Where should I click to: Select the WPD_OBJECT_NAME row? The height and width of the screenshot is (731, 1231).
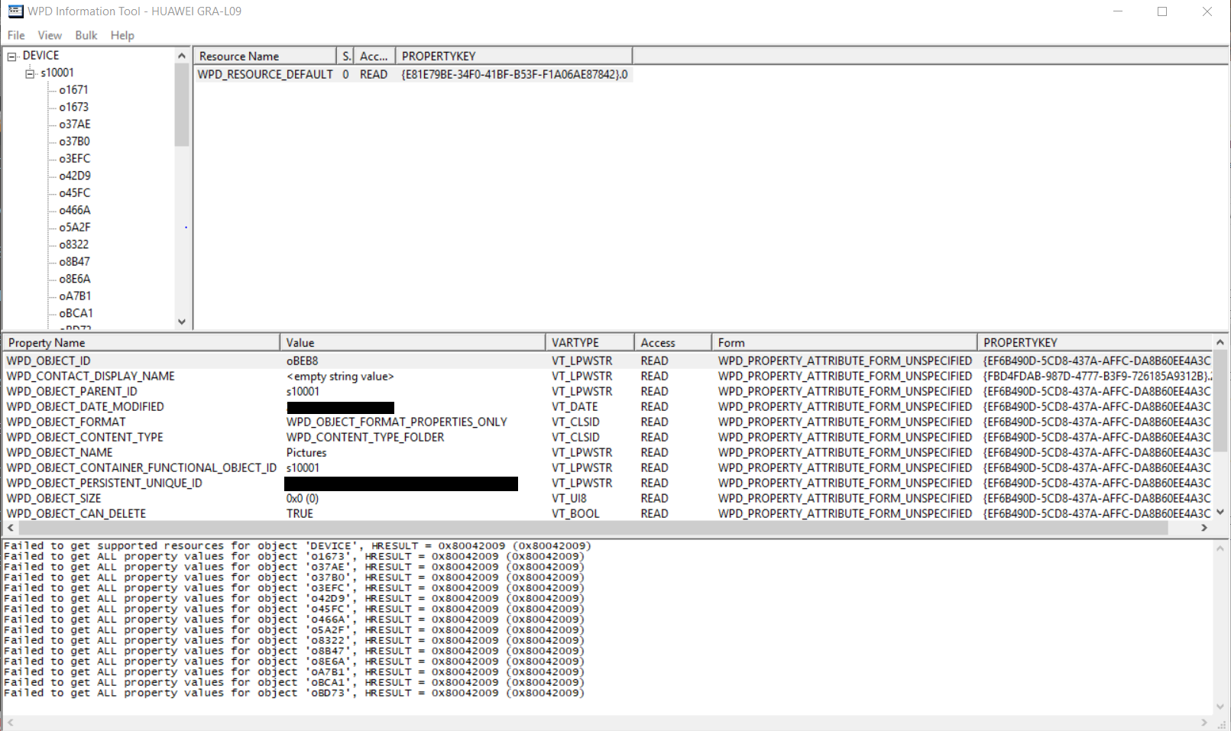click(x=608, y=452)
